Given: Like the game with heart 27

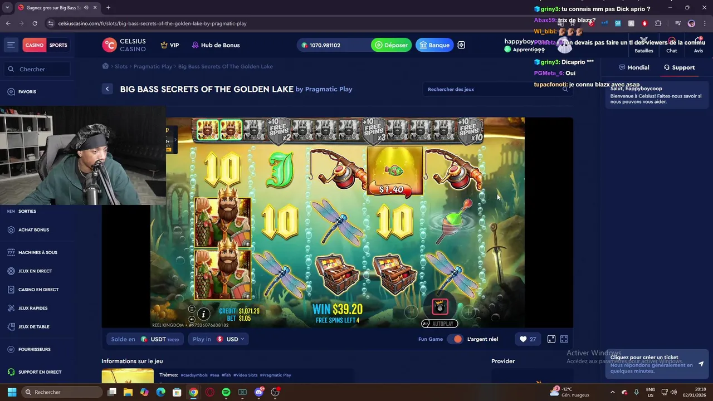Looking at the screenshot, I should click(528, 339).
